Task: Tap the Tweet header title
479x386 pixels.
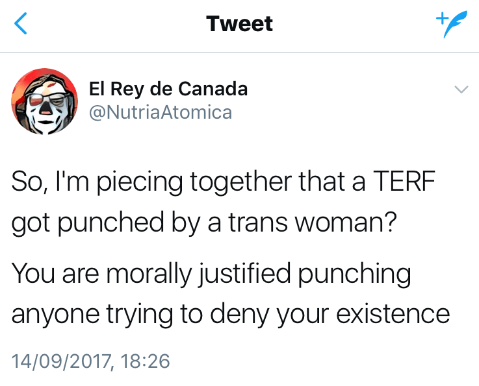Action: click(x=239, y=25)
